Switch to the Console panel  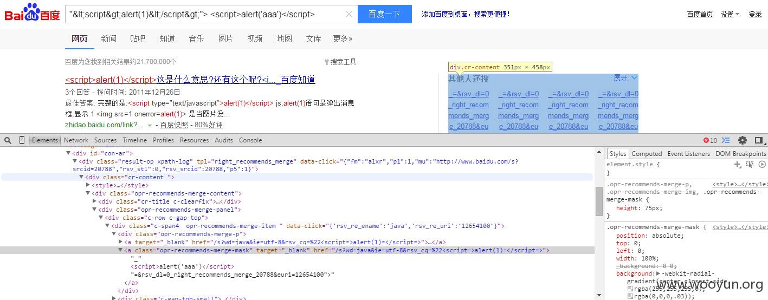pyautogui.click(x=250, y=140)
